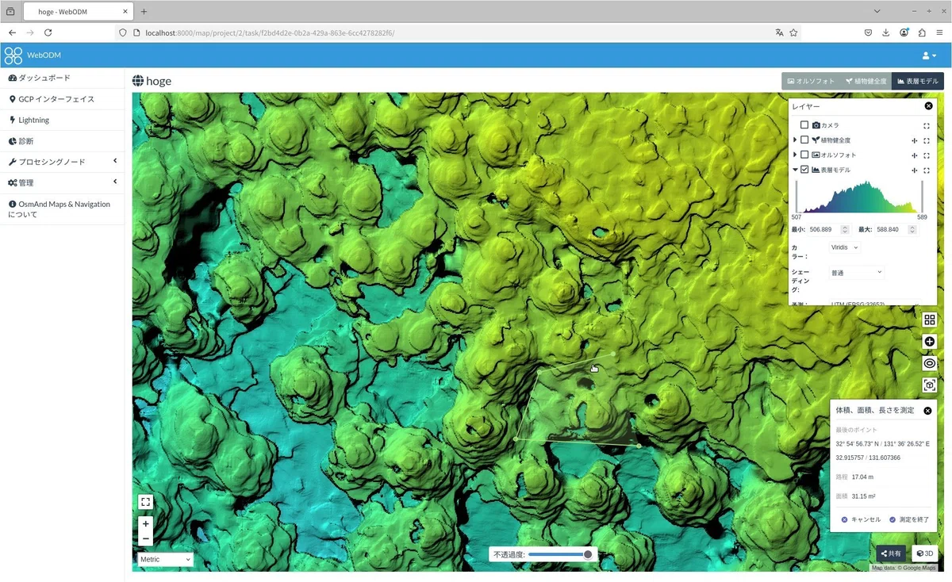Zoom to the カメラ layer extent

[x=927, y=125]
